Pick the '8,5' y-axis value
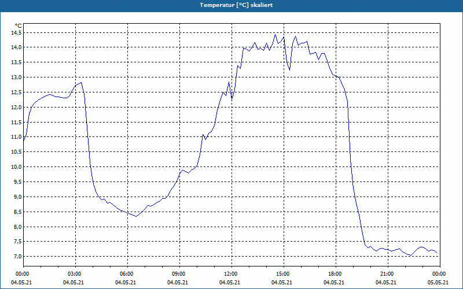Viewport: 463px width, 289px height. pos(17,212)
